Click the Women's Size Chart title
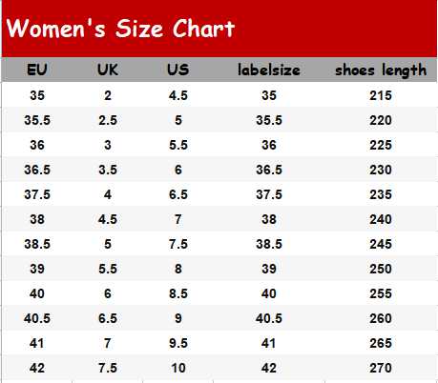The height and width of the screenshot is (383, 438). click(x=120, y=29)
